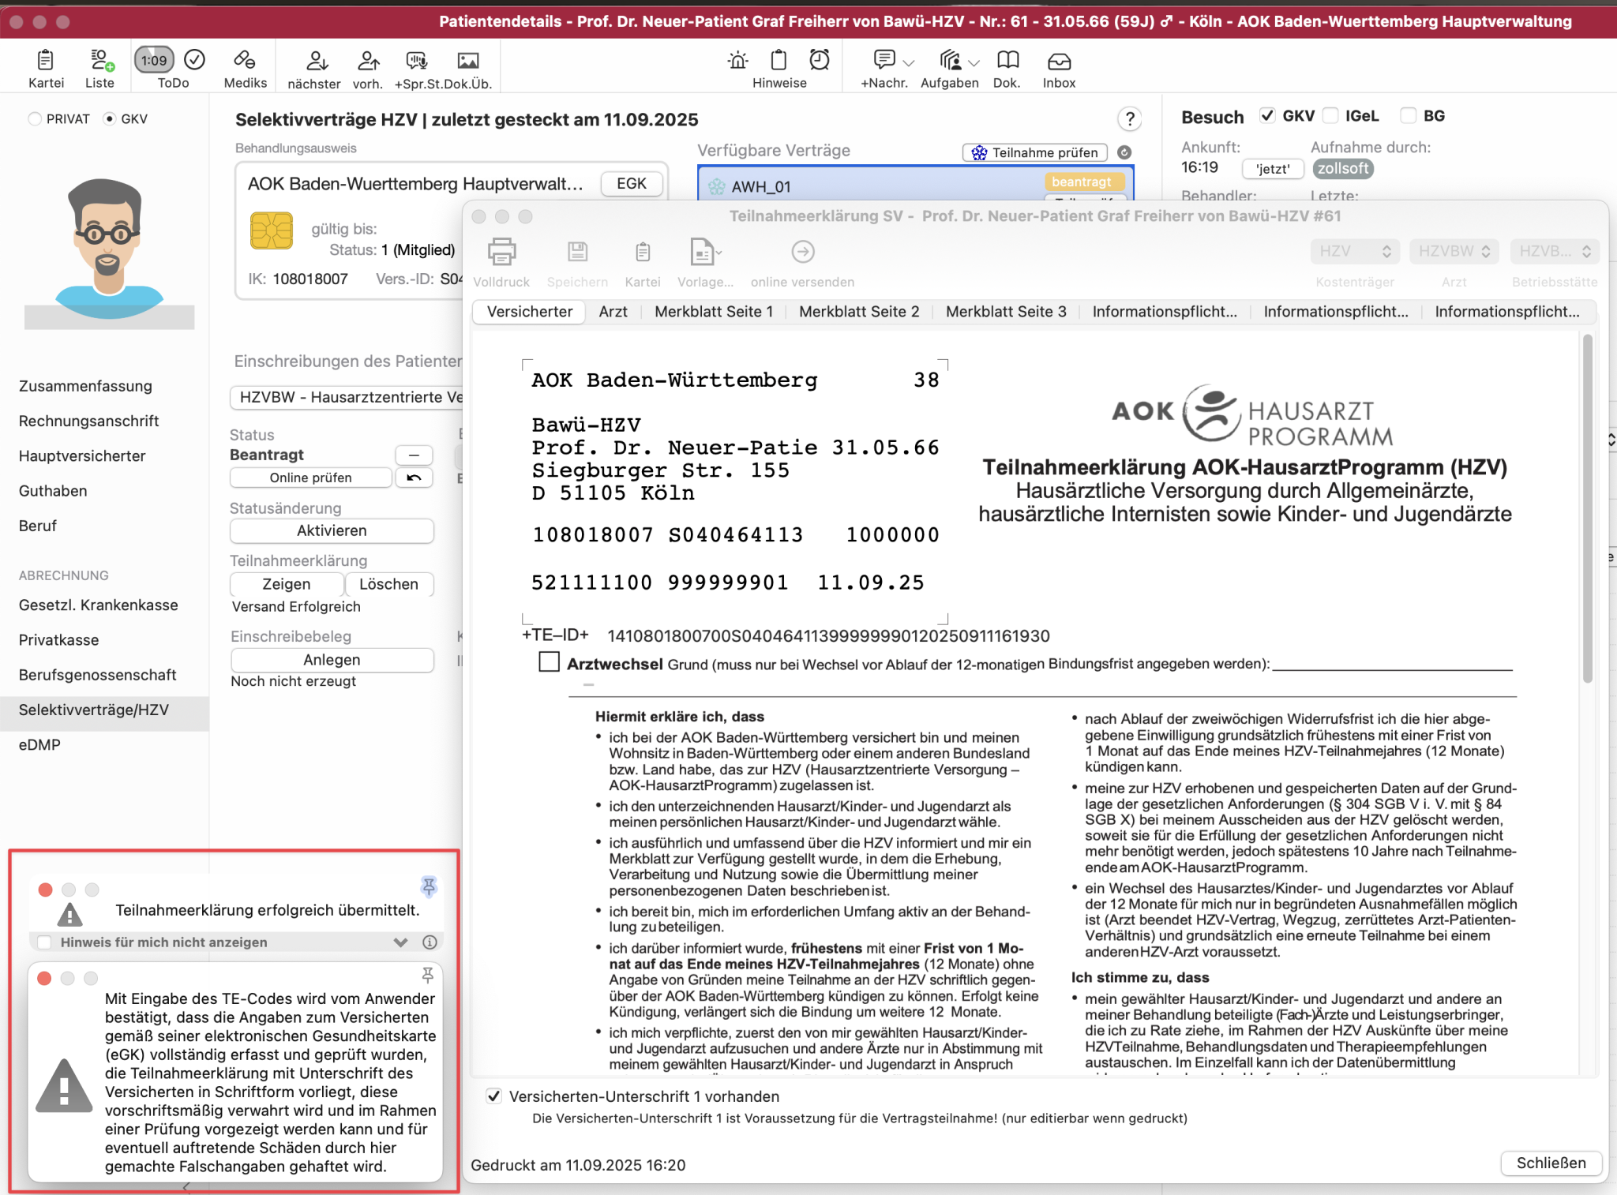Check the Arztwechsel checkbox
1617x1195 pixels.
[x=549, y=661]
